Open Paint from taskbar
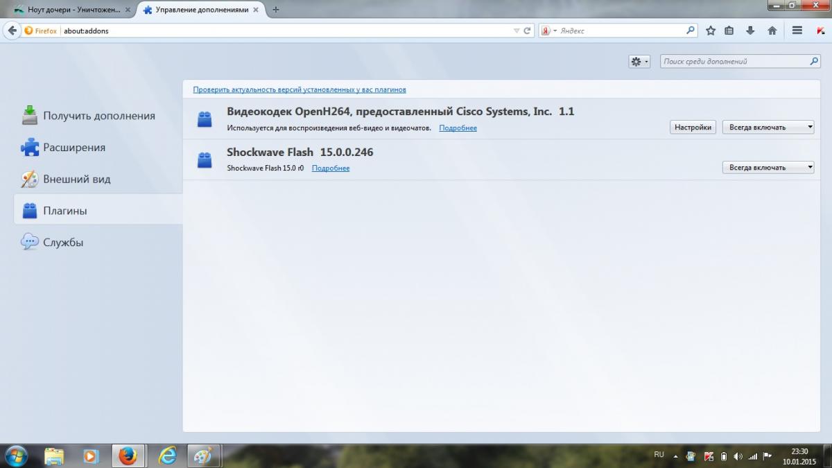Image resolution: width=832 pixels, height=468 pixels. 204,456
